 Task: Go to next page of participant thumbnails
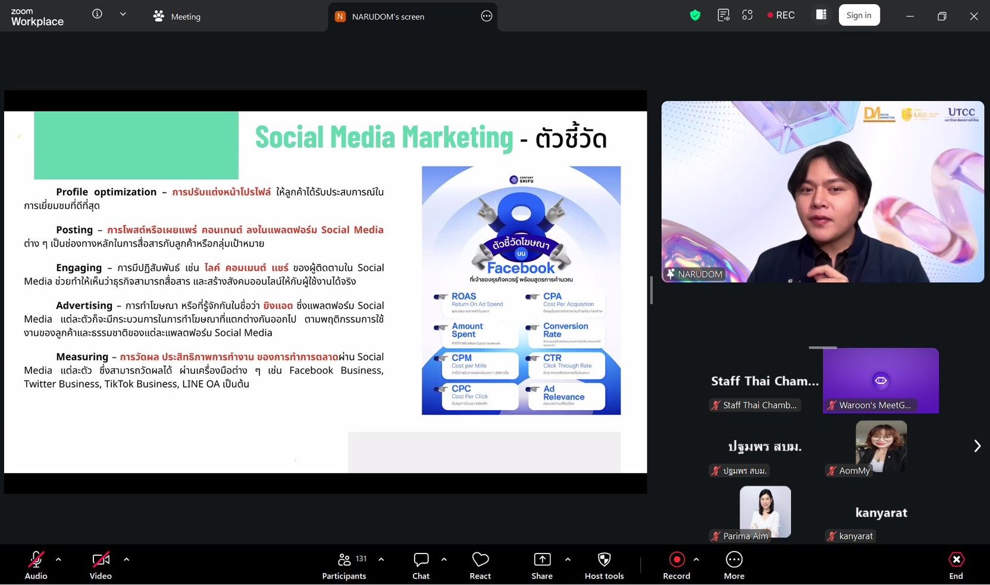pyautogui.click(x=977, y=446)
